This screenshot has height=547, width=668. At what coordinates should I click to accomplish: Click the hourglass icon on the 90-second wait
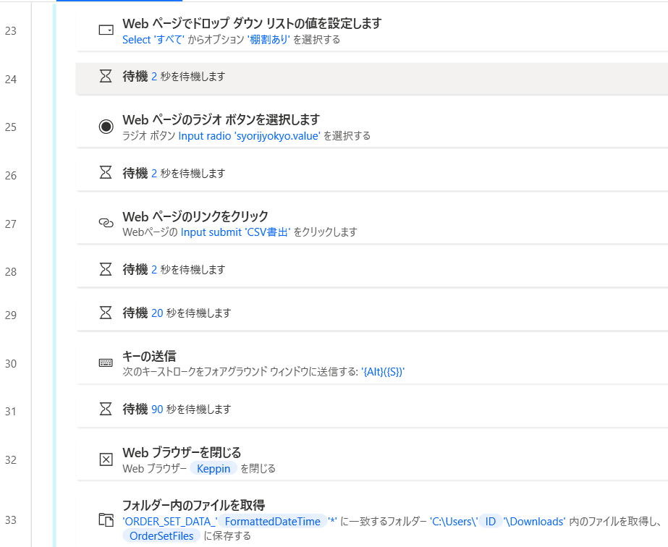tap(106, 409)
